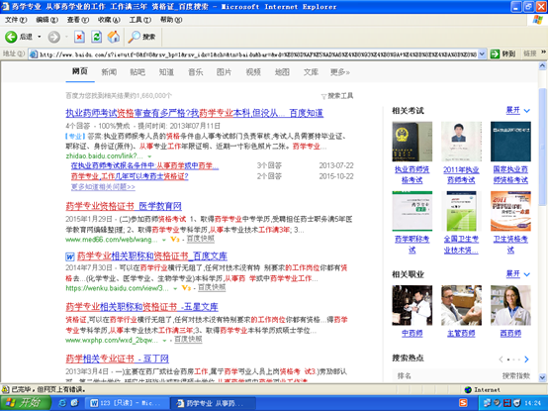Open result 药学专业相关职称和资格证书_百度文库
The width and height of the screenshot is (548, 411).
click(x=152, y=257)
